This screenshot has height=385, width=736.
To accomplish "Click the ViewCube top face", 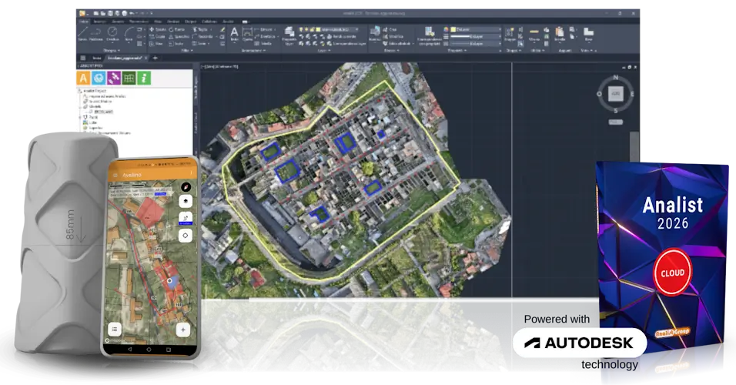I will (615, 94).
